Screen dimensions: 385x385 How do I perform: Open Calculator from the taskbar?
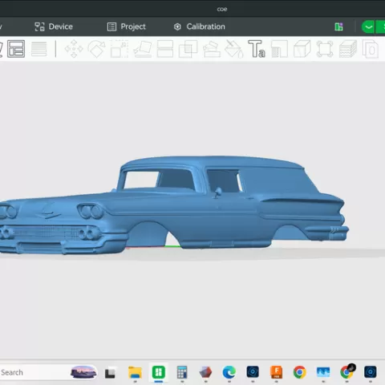(182, 372)
